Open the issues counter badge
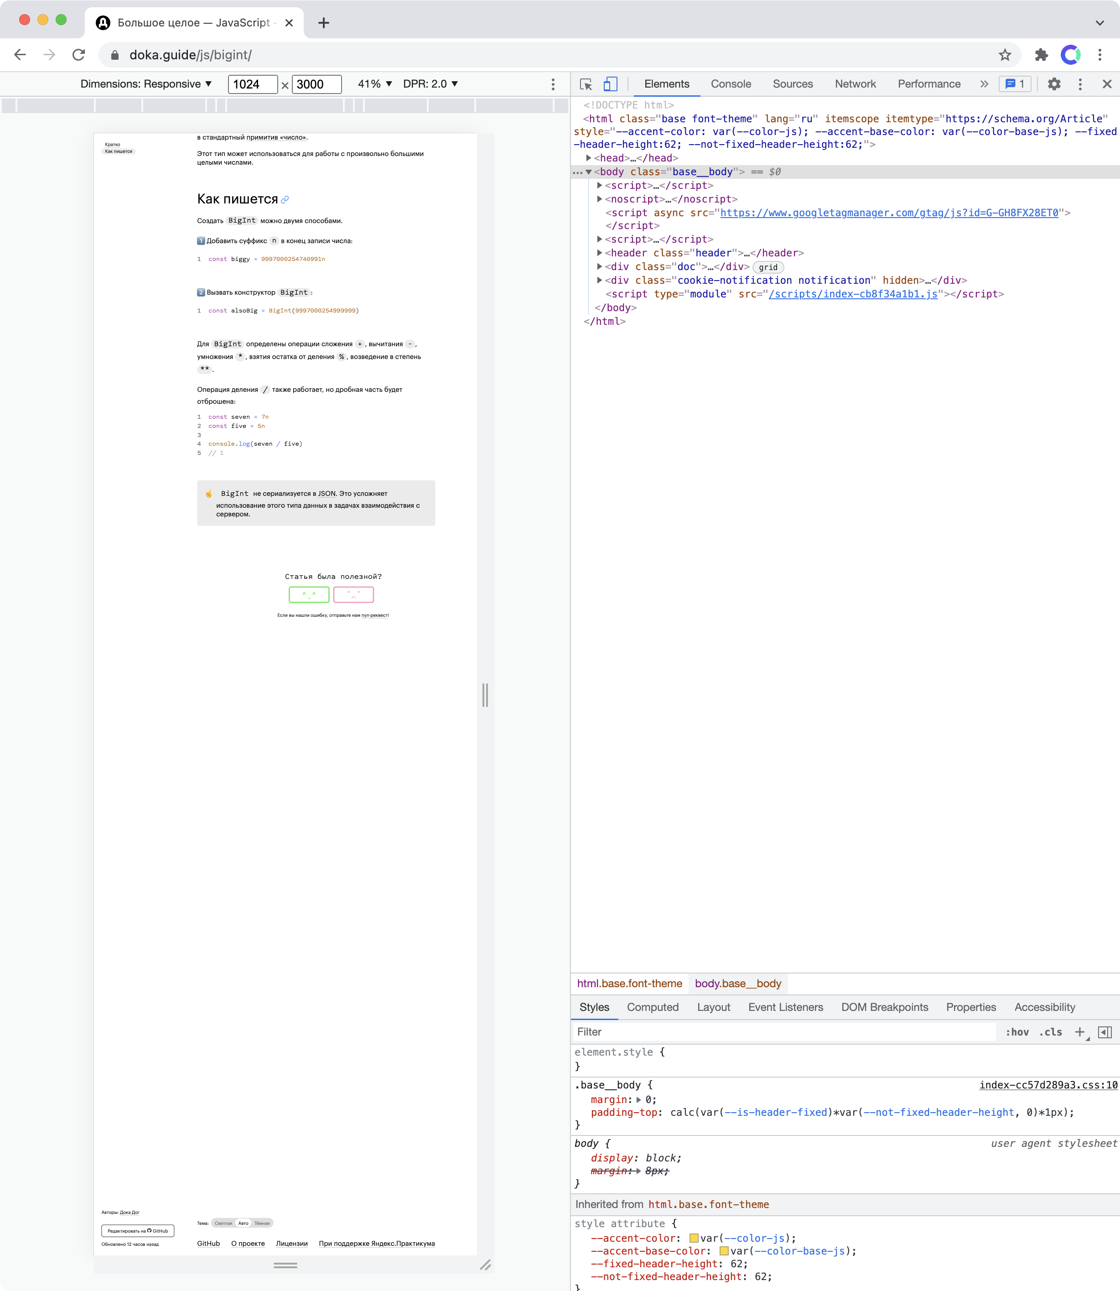Viewport: 1120px width, 1291px height. pos(1015,84)
